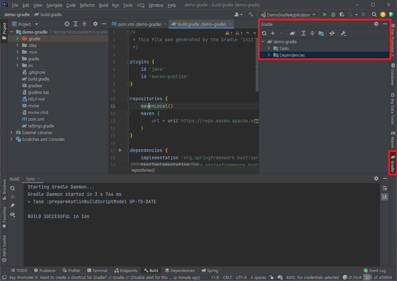The image size is (397, 281).
Task: Reload all Gradle projects icon
Action: pyautogui.click(x=264, y=33)
